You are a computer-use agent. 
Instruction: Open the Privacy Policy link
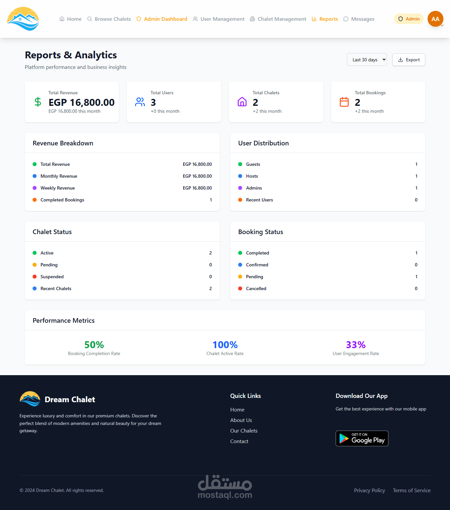click(x=370, y=490)
